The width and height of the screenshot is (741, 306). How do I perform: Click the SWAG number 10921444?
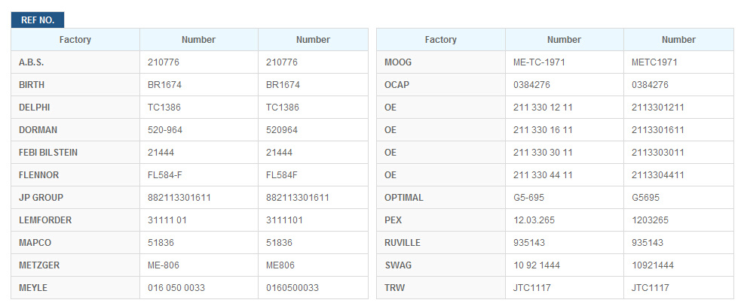pyautogui.click(x=653, y=265)
